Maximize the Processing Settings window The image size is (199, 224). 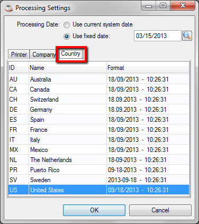tap(163, 6)
